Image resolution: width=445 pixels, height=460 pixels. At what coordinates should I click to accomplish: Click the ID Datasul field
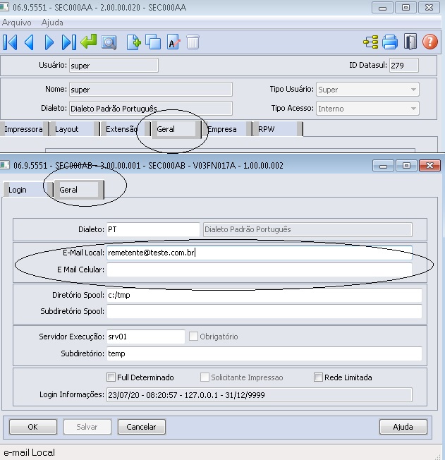[x=404, y=65]
